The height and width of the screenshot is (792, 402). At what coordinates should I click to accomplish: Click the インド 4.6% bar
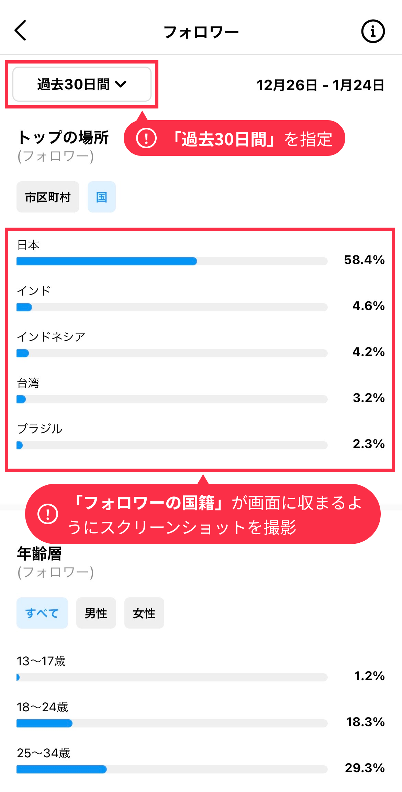click(x=172, y=307)
